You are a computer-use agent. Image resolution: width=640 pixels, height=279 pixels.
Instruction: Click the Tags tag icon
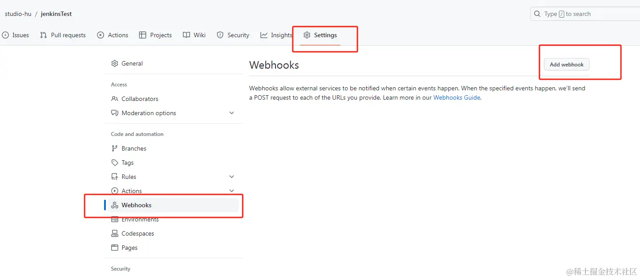115,163
